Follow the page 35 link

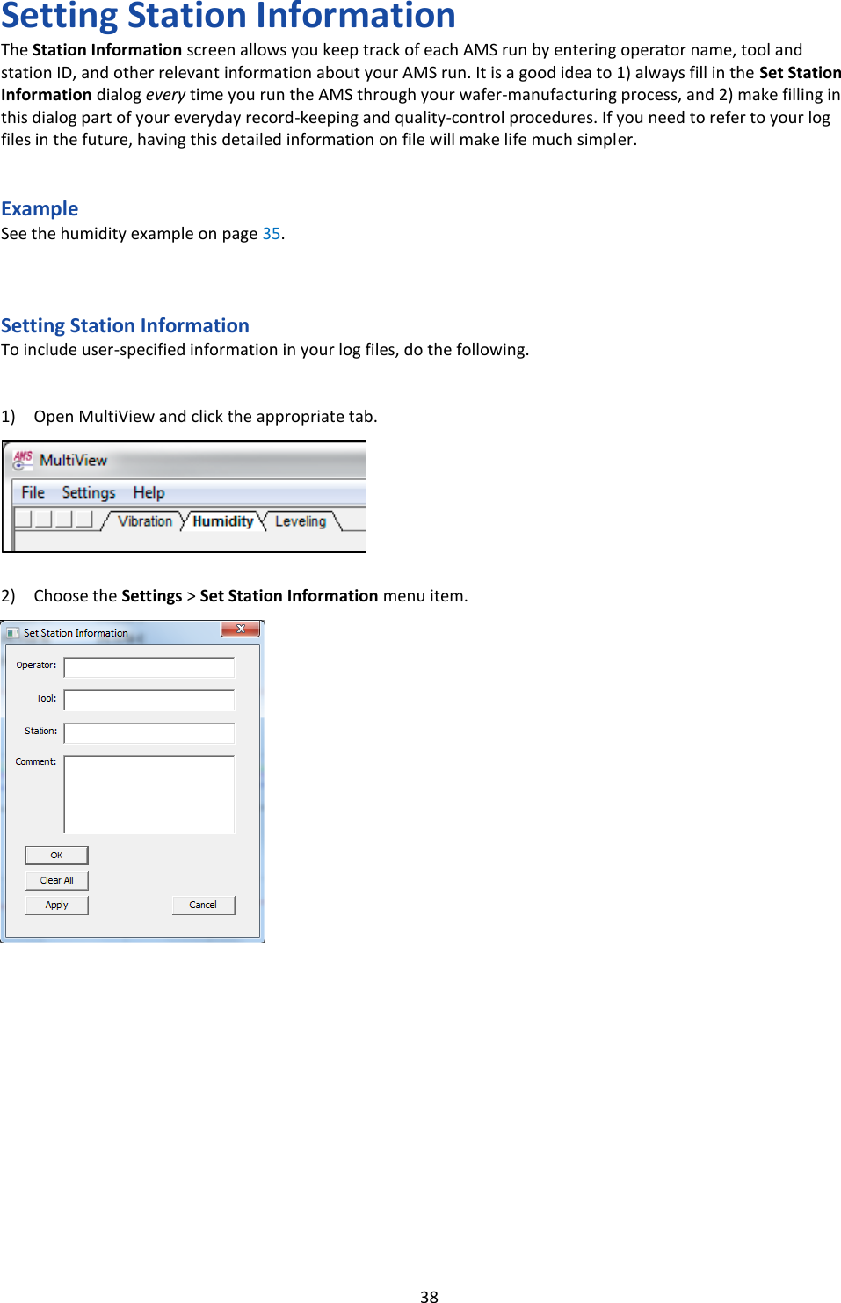coord(272,234)
